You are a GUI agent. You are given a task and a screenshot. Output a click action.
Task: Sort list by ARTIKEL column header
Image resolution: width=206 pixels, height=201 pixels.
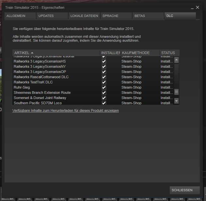pyautogui.click(x=56, y=53)
